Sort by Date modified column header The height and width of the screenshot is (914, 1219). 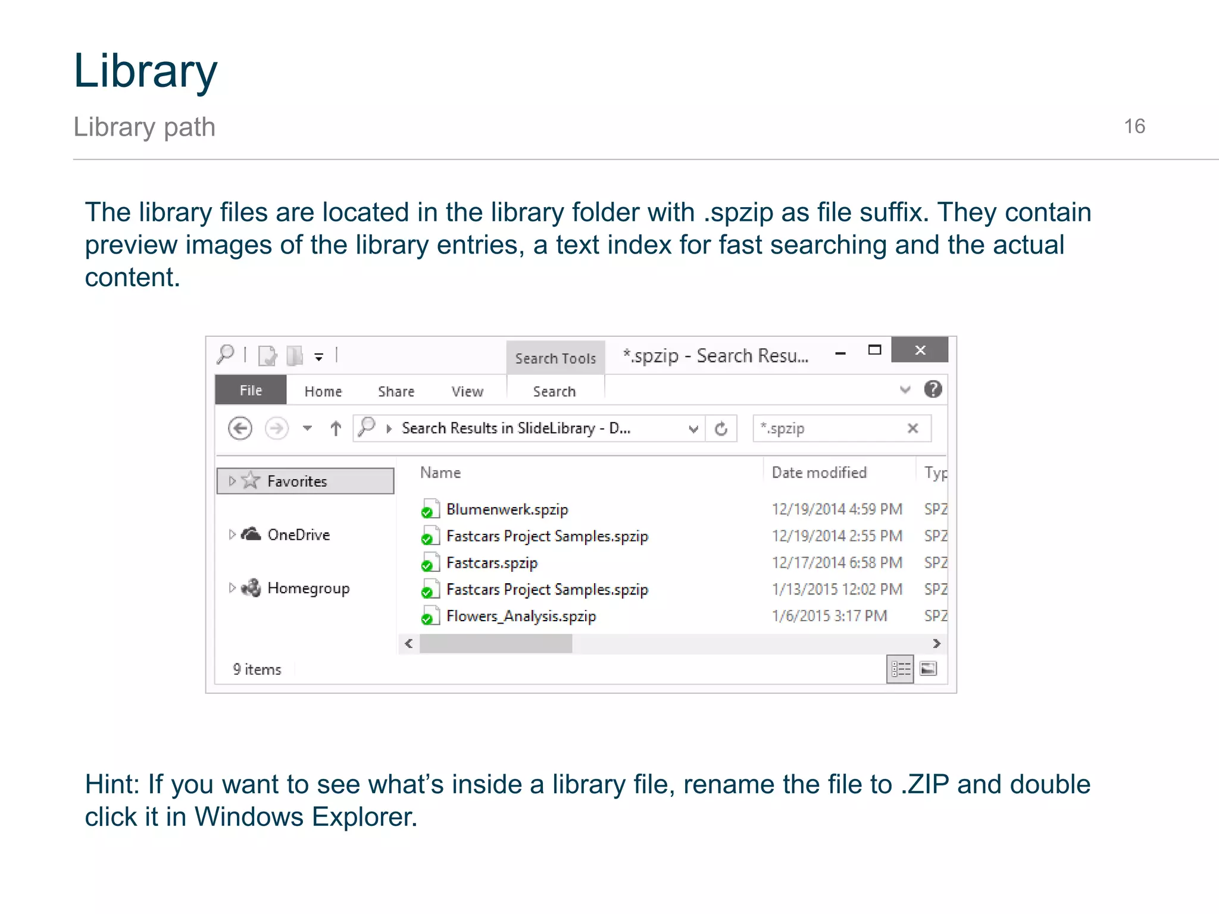point(819,472)
